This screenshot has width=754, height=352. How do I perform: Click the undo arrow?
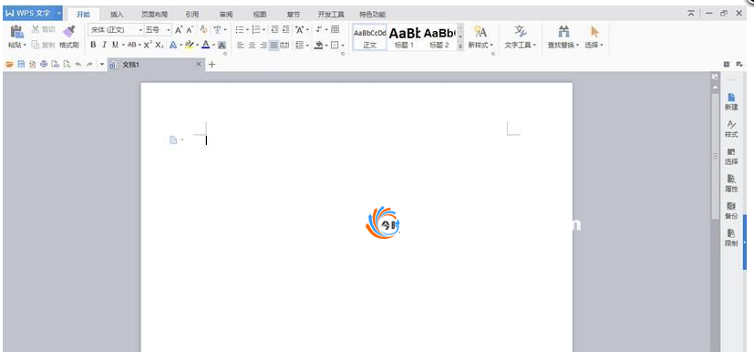pyautogui.click(x=77, y=64)
